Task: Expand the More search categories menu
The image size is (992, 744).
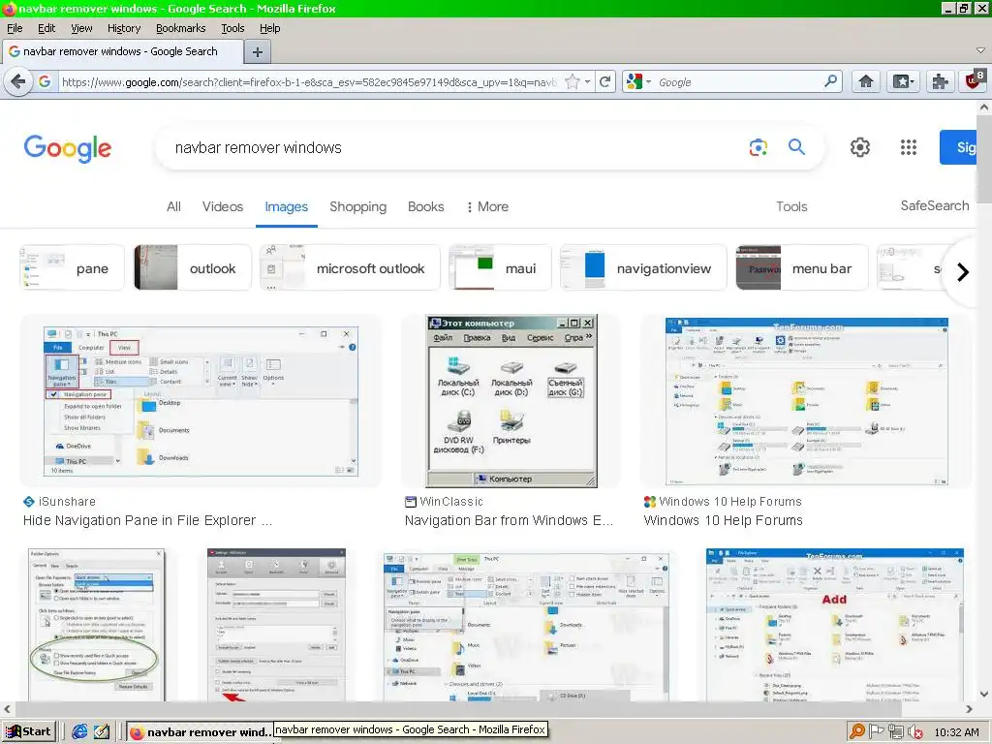Action: [487, 207]
